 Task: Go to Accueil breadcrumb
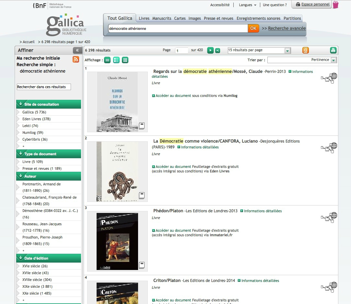tap(29, 42)
